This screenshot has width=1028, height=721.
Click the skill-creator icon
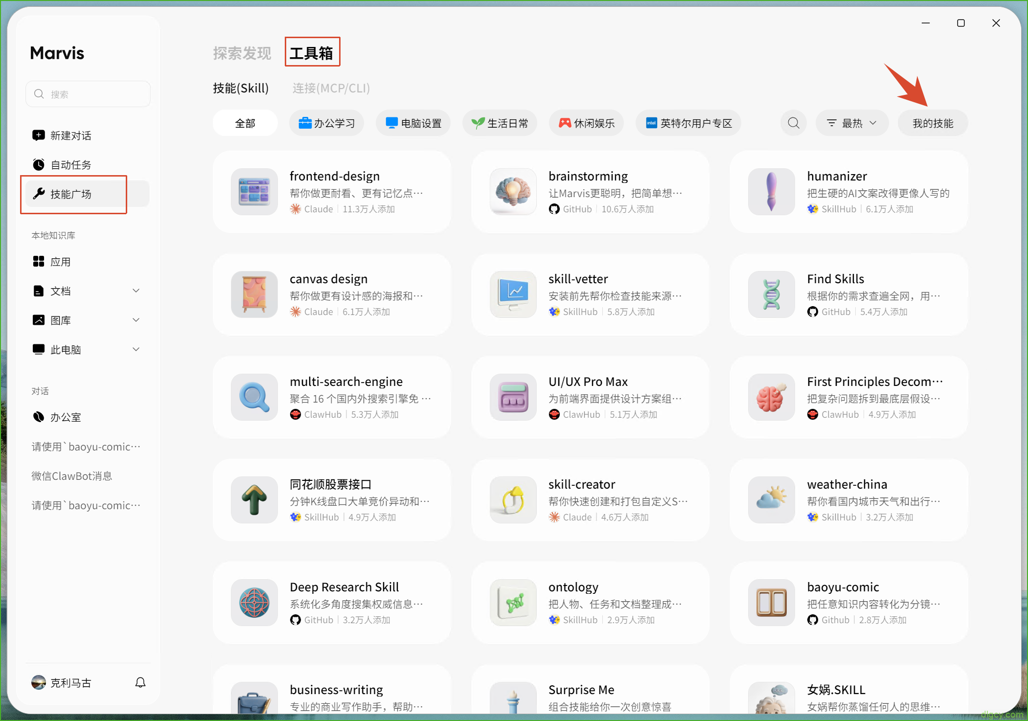[x=513, y=500]
